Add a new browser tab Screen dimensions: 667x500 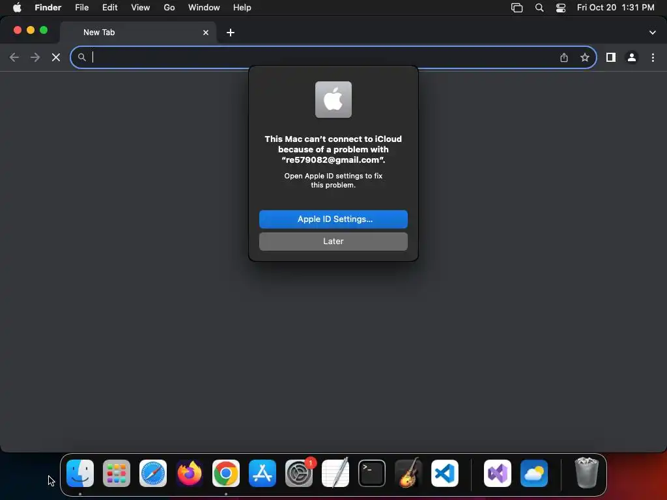[230, 33]
